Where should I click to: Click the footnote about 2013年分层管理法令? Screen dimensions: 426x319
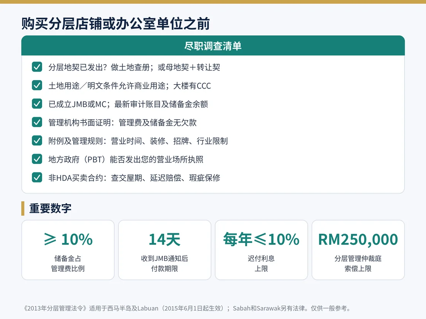(x=187, y=308)
